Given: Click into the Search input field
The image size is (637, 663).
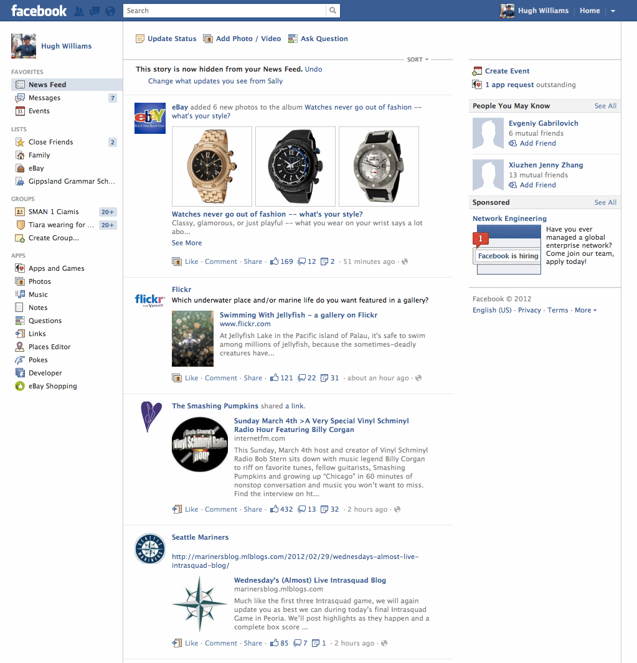Looking at the screenshot, I should (x=224, y=11).
